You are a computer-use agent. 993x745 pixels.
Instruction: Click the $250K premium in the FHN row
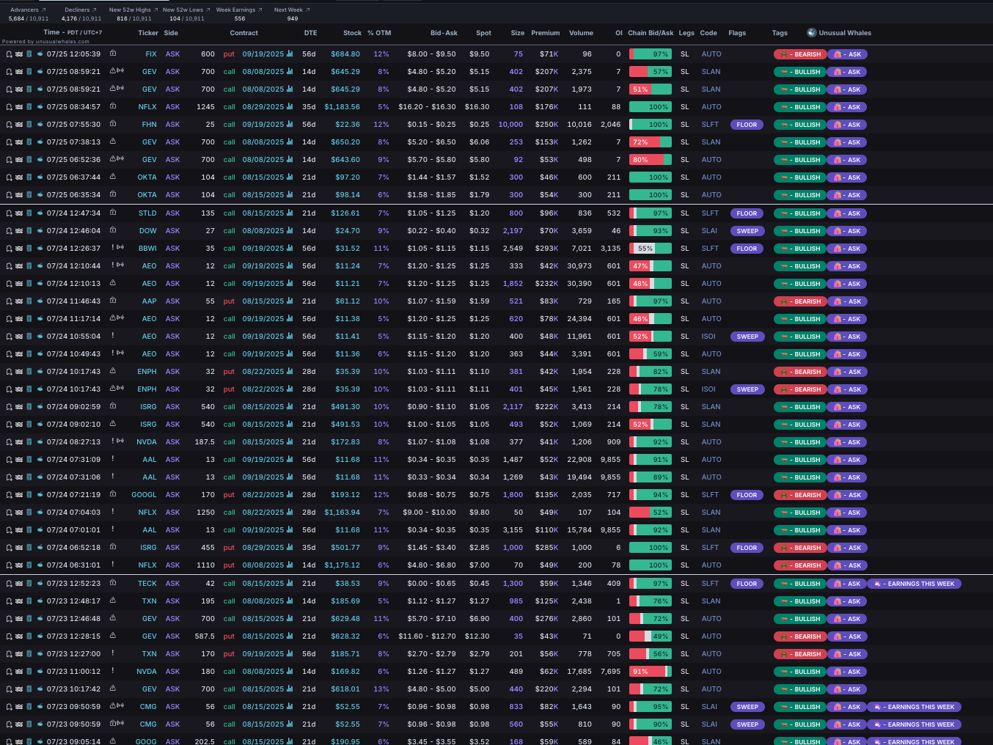[x=546, y=125]
